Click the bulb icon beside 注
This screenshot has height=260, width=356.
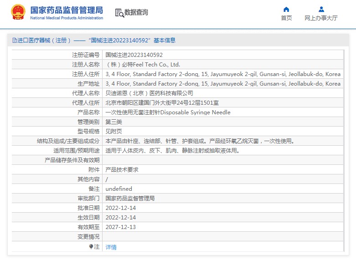tap(91, 246)
